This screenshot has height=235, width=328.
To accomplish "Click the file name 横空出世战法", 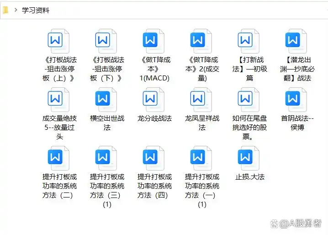I will pyautogui.click(x=107, y=123).
